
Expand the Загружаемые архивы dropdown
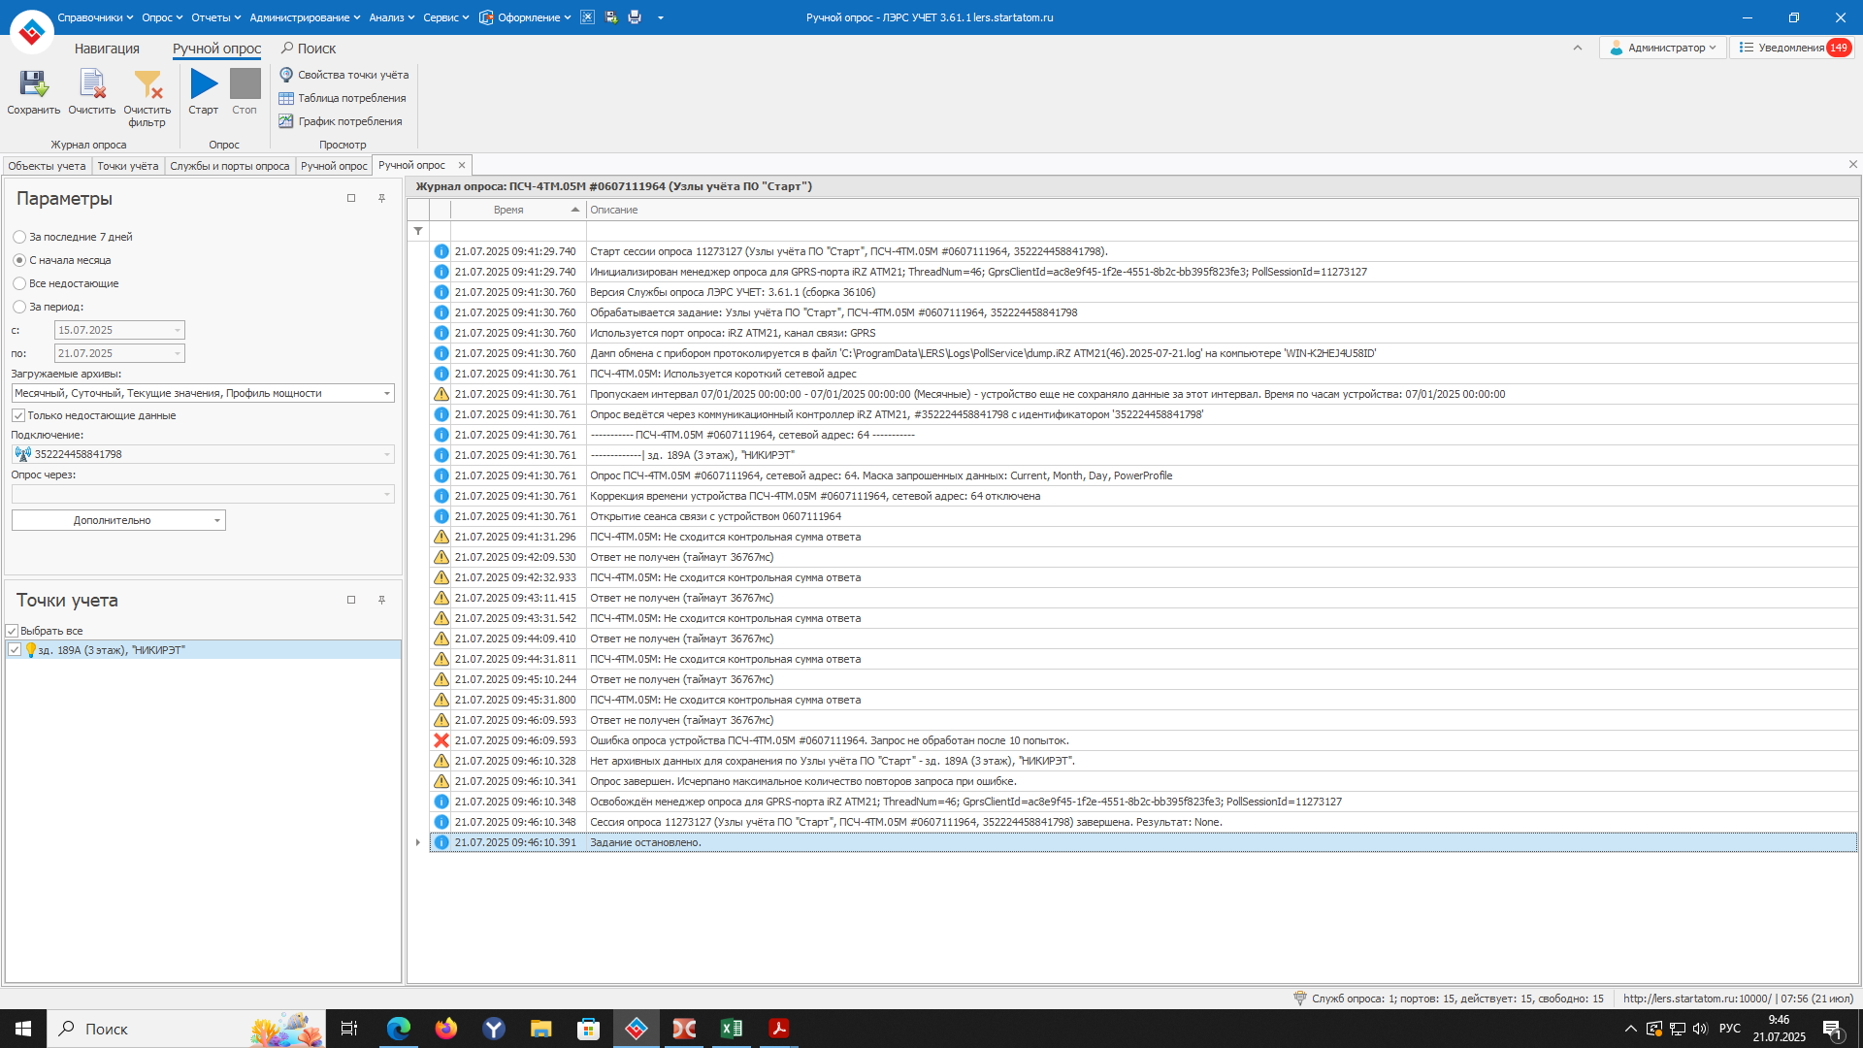[386, 393]
